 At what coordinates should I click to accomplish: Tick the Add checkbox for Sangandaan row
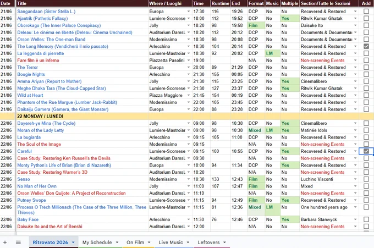pyautogui.click(x=366, y=12)
